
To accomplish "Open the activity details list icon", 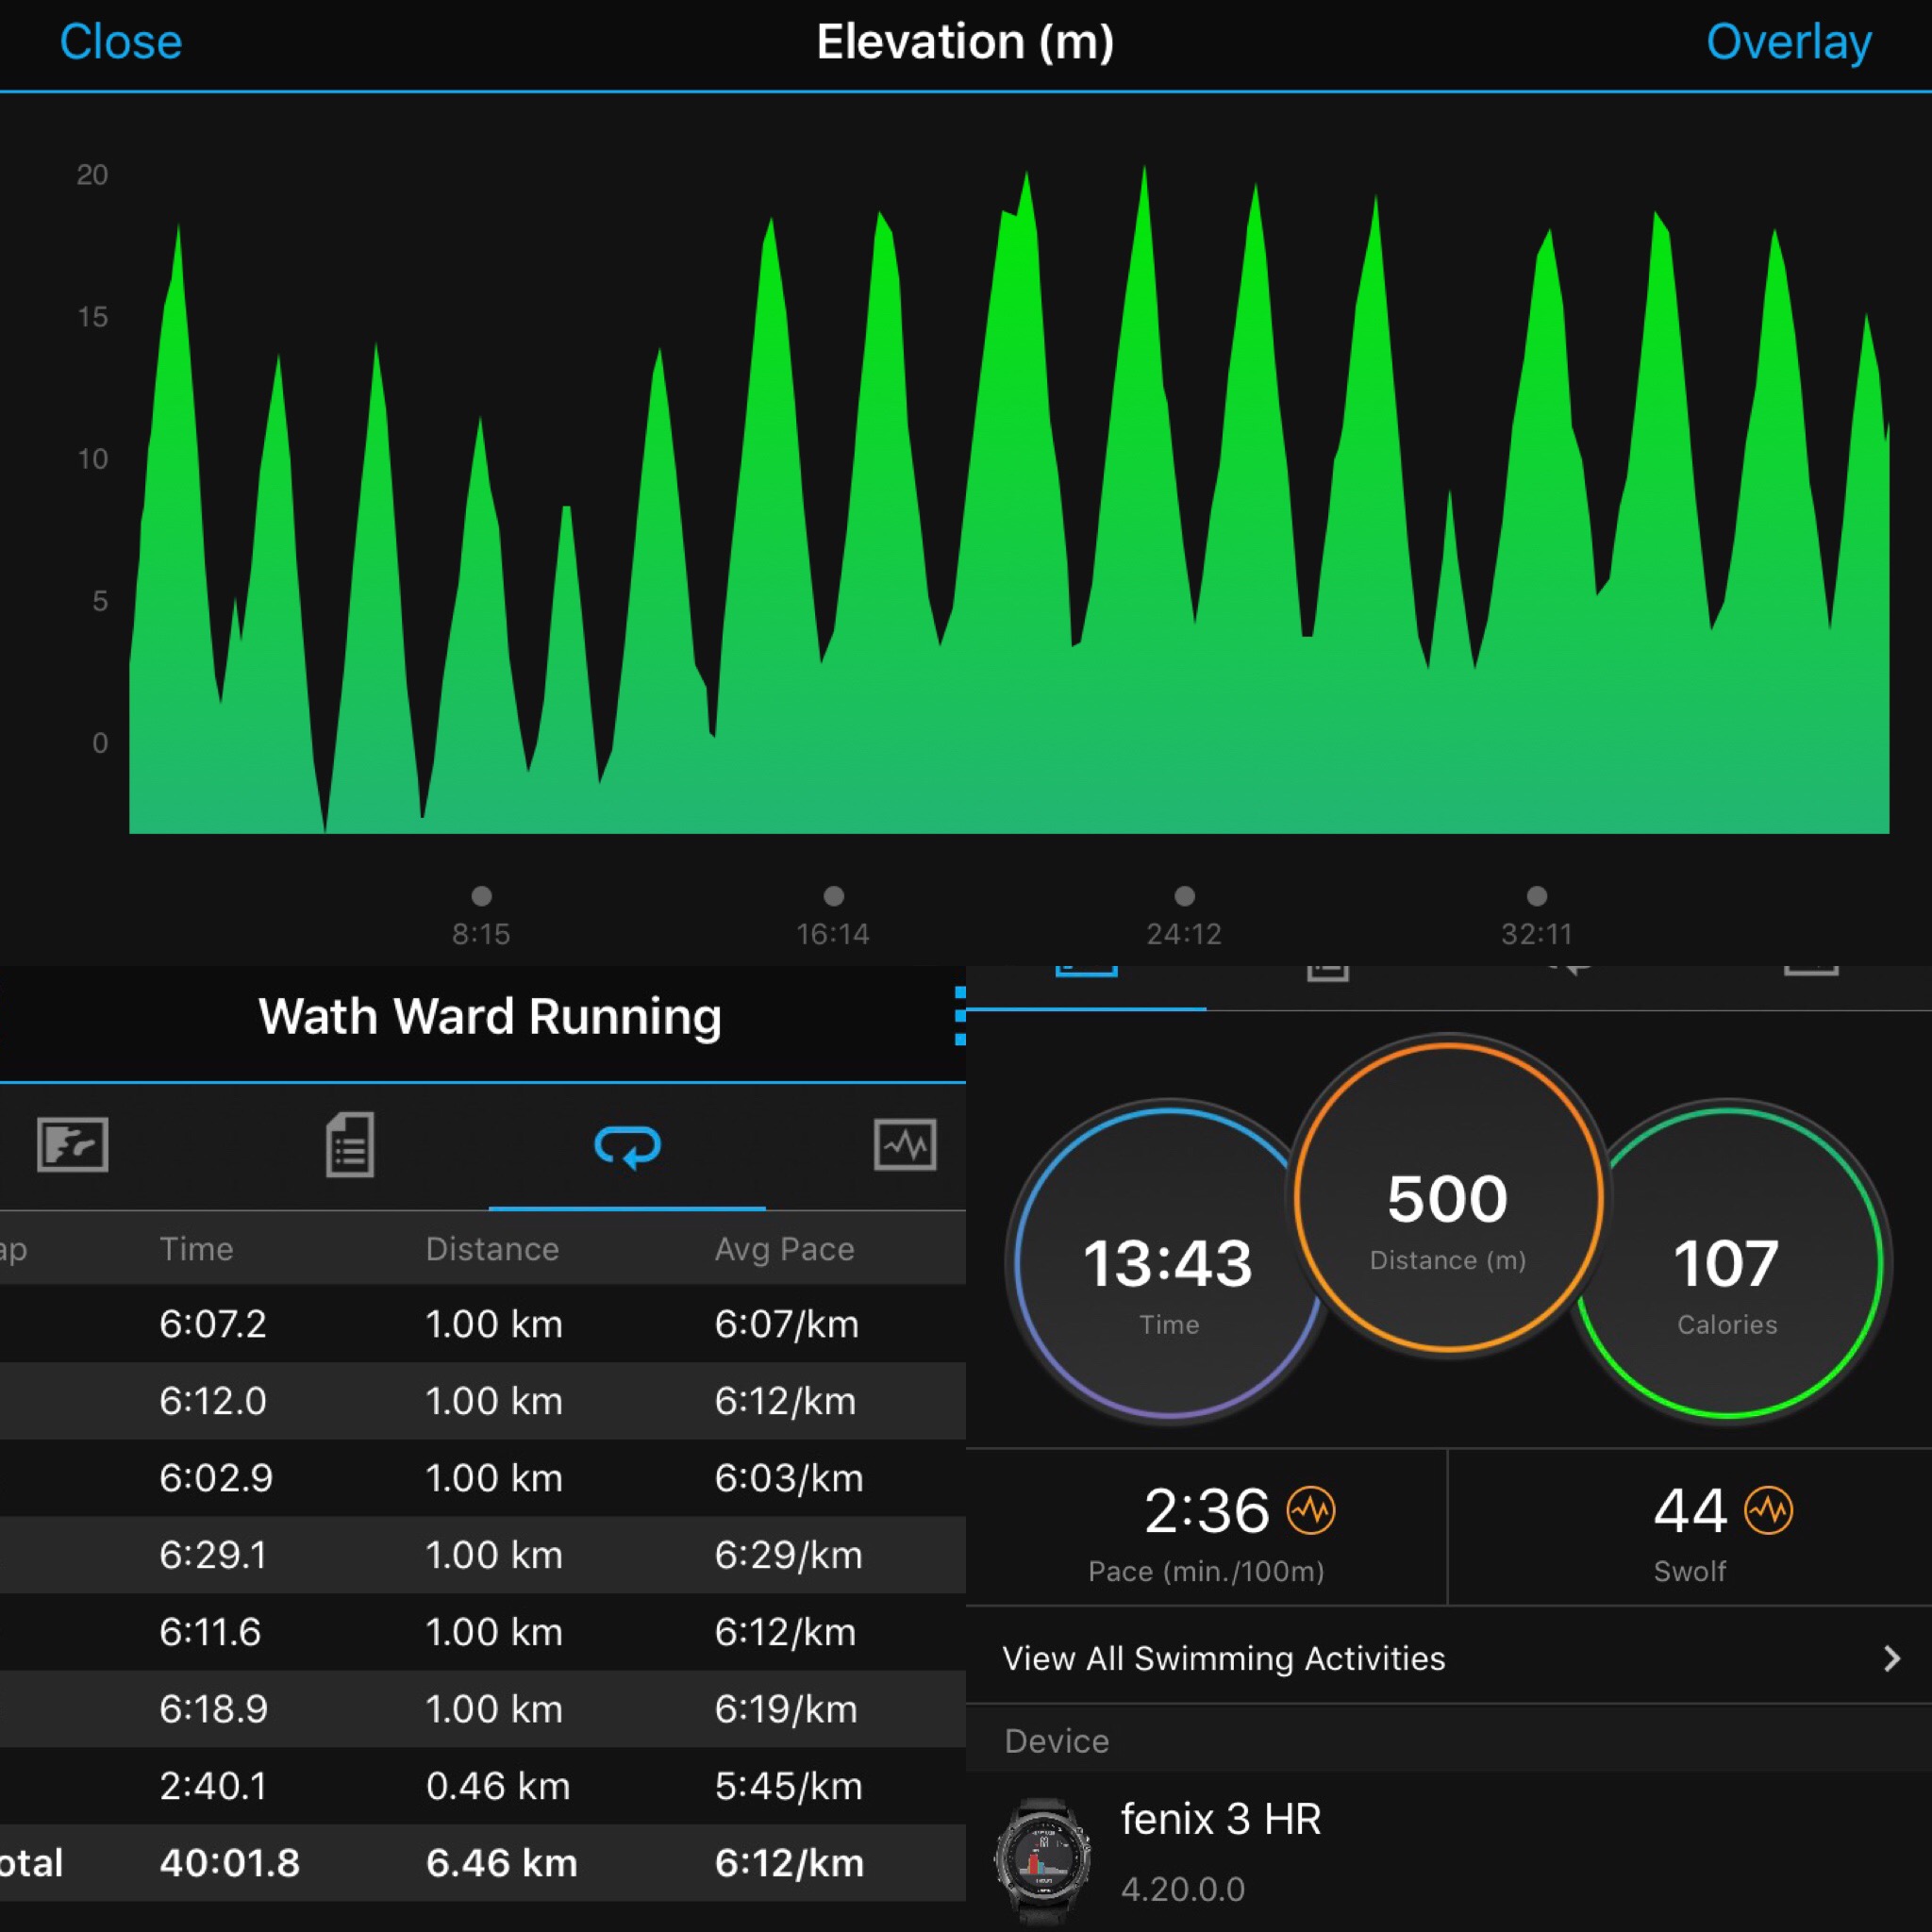I will [x=350, y=1144].
